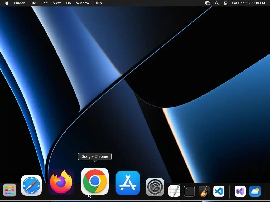Click the Stage Manager windows icon
Screen dimensions: 270x202
coord(208,3)
